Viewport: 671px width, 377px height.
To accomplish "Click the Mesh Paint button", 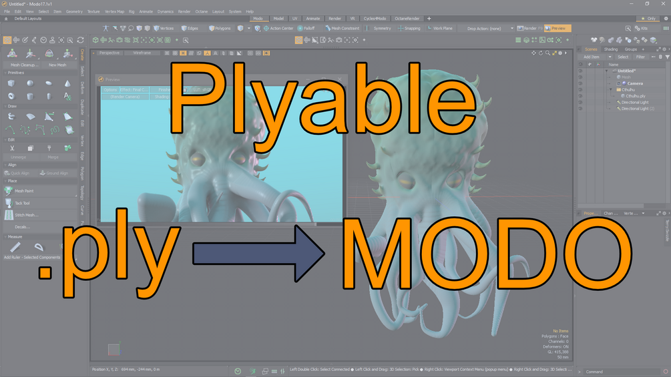I will (40, 191).
